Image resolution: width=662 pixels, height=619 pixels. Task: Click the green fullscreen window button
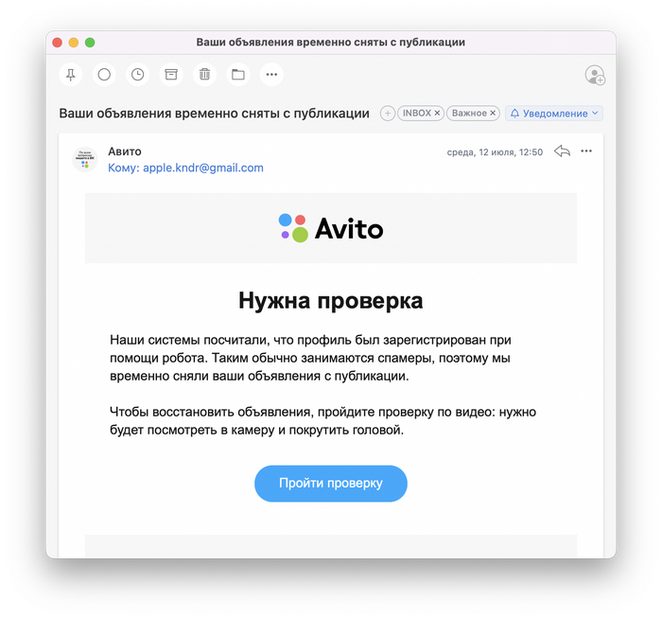click(90, 43)
